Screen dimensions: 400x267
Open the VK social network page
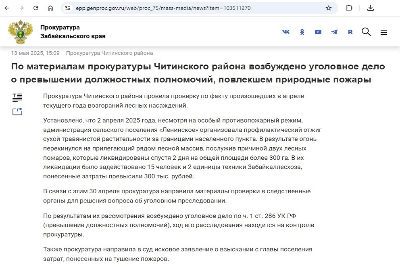286,31
